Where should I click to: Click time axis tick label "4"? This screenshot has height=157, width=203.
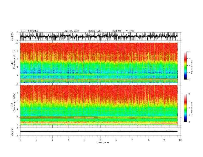(x=84, y=140)
